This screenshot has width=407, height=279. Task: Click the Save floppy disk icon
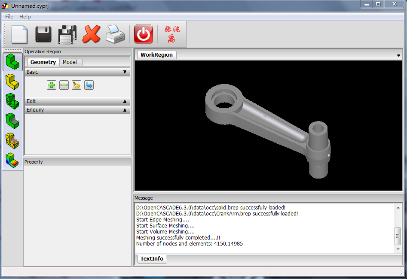[43, 34]
